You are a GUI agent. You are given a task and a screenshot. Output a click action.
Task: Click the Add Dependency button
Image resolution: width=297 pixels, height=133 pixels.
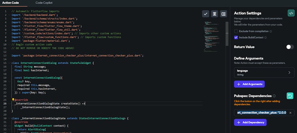[250, 122]
